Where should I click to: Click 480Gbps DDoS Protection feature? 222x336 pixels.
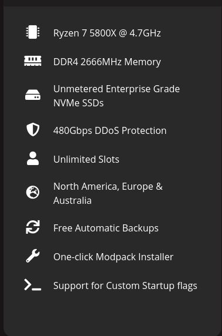click(x=110, y=130)
